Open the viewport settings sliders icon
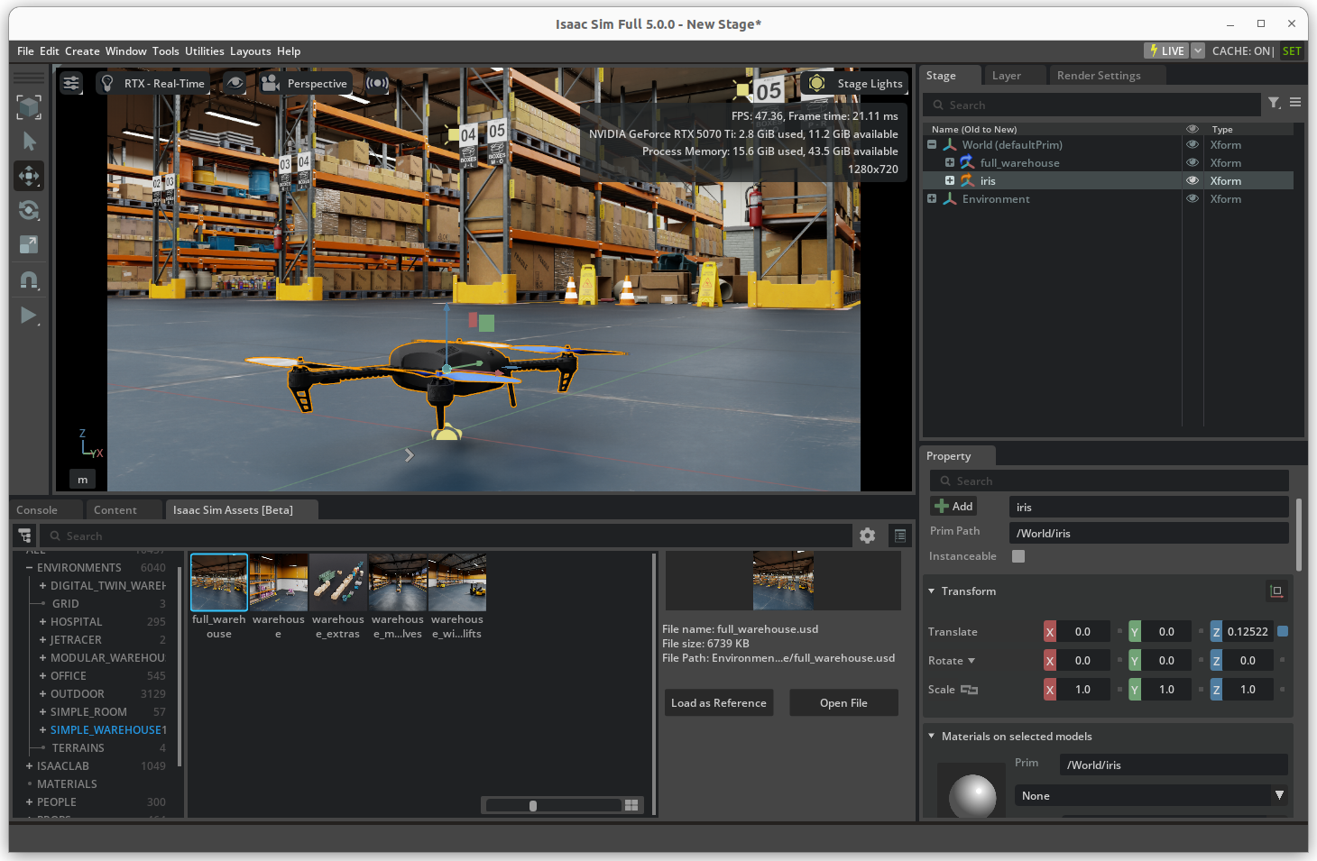Image resolution: width=1317 pixels, height=861 pixels. click(x=71, y=82)
